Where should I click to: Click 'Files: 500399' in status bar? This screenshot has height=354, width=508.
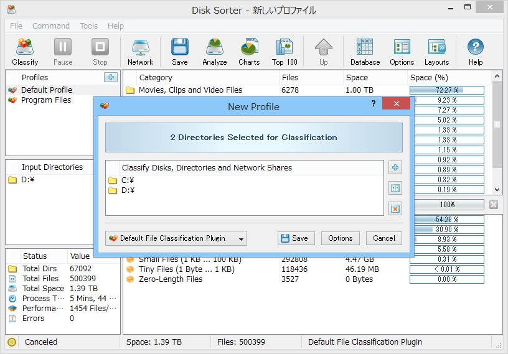tap(241, 342)
